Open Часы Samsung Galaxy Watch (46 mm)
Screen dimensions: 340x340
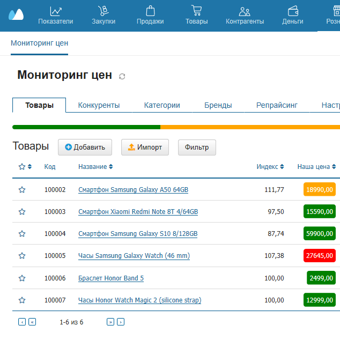click(x=134, y=256)
